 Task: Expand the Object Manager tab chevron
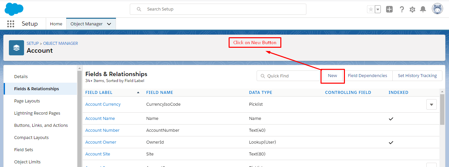(109, 24)
